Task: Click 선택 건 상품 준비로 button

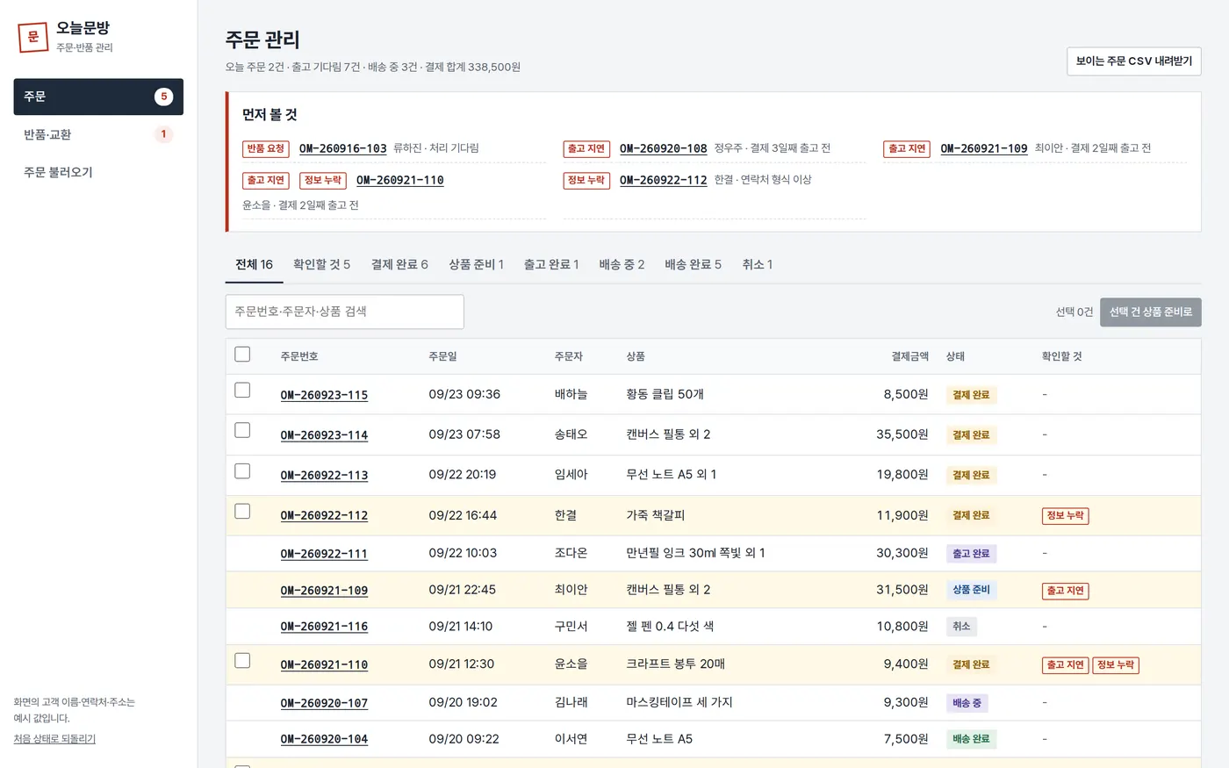Action: (x=1150, y=312)
